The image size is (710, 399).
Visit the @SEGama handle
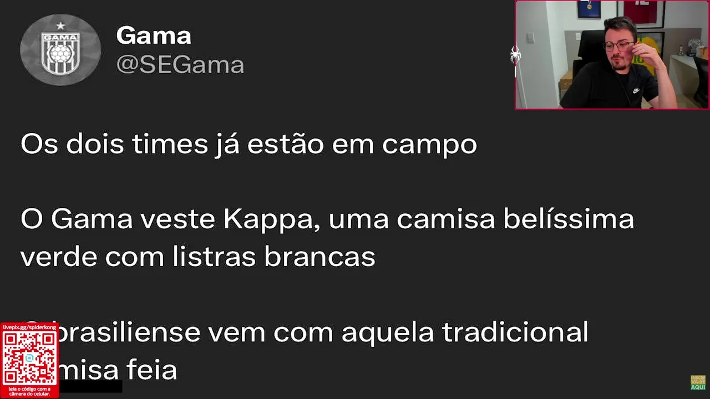(x=180, y=65)
